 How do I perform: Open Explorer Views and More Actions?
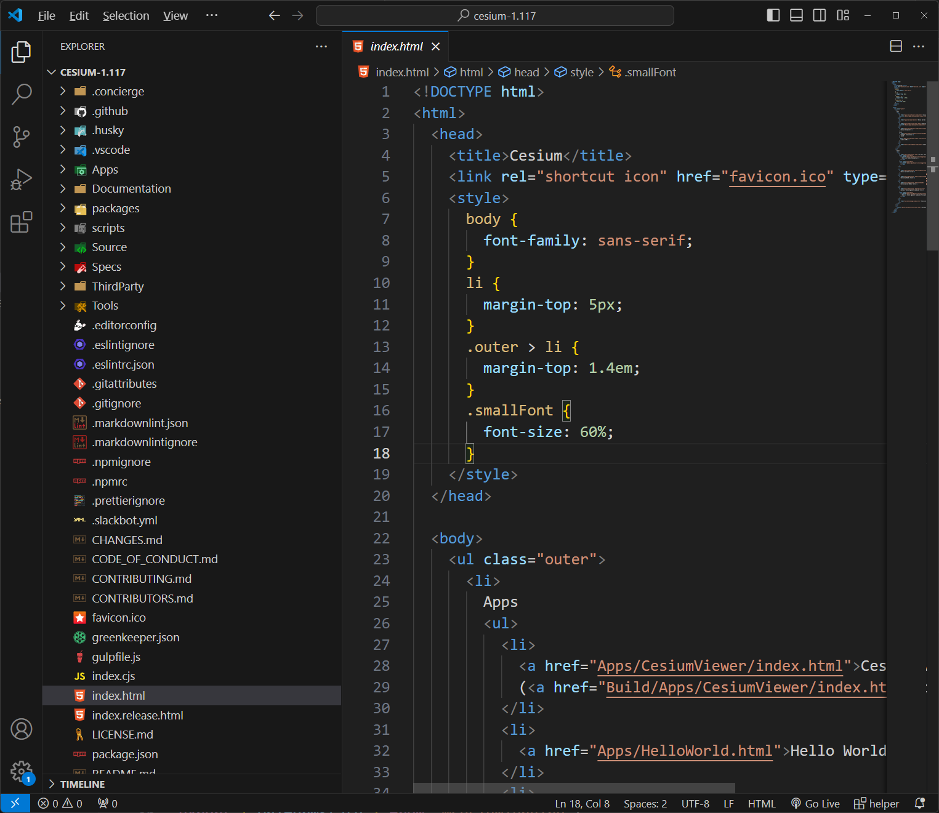coord(321,46)
